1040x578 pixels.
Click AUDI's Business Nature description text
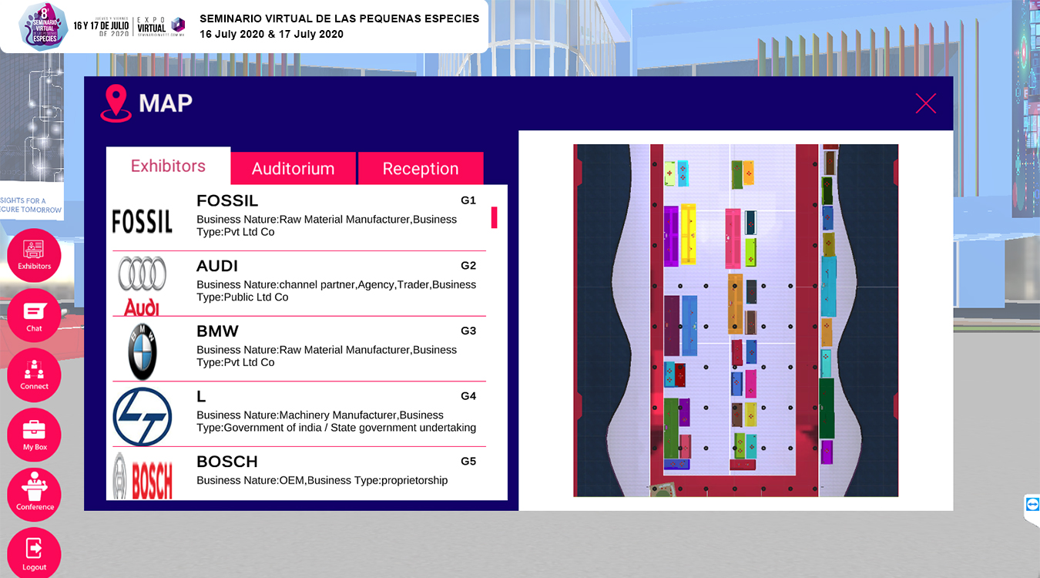tap(337, 291)
